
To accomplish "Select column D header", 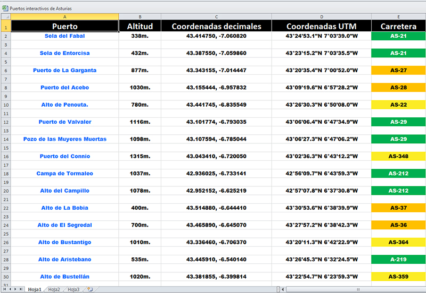I will point(322,16).
